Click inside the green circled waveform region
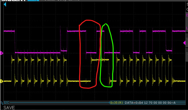The image size is (188, 110). (x=107, y=55)
